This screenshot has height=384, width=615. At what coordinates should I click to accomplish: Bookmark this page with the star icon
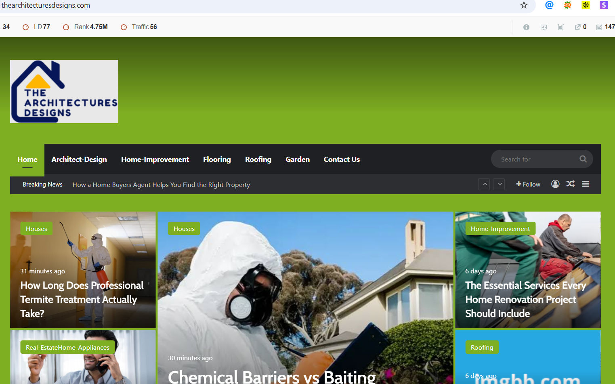click(x=524, y=5)
